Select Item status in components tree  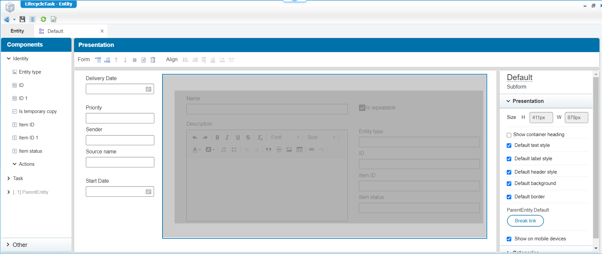click(30, 151)
